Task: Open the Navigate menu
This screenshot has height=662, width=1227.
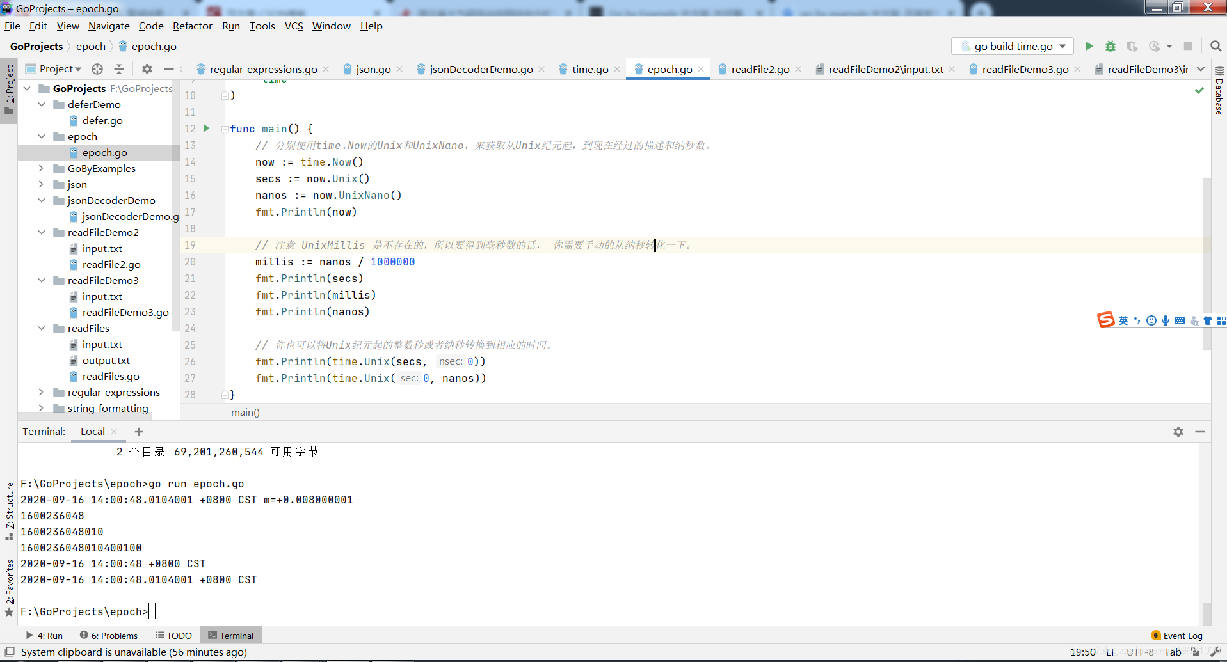Action: click(x=109, y=26)
